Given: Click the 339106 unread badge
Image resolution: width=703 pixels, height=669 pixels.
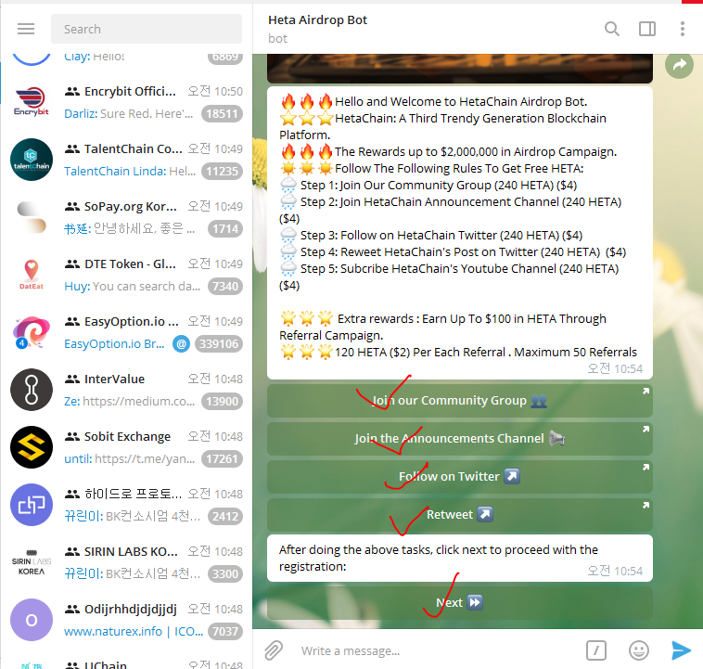Looking at the screenshot, I should 219,344.
